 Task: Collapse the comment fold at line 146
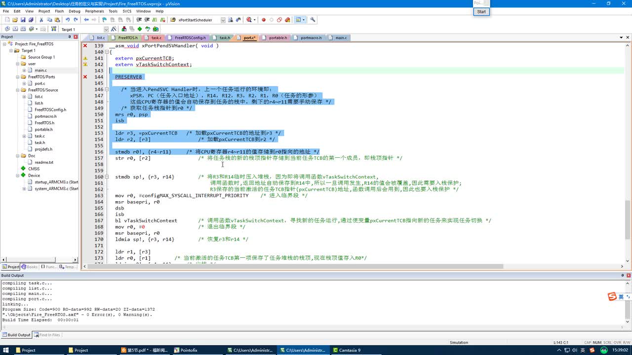coord(107,89)
